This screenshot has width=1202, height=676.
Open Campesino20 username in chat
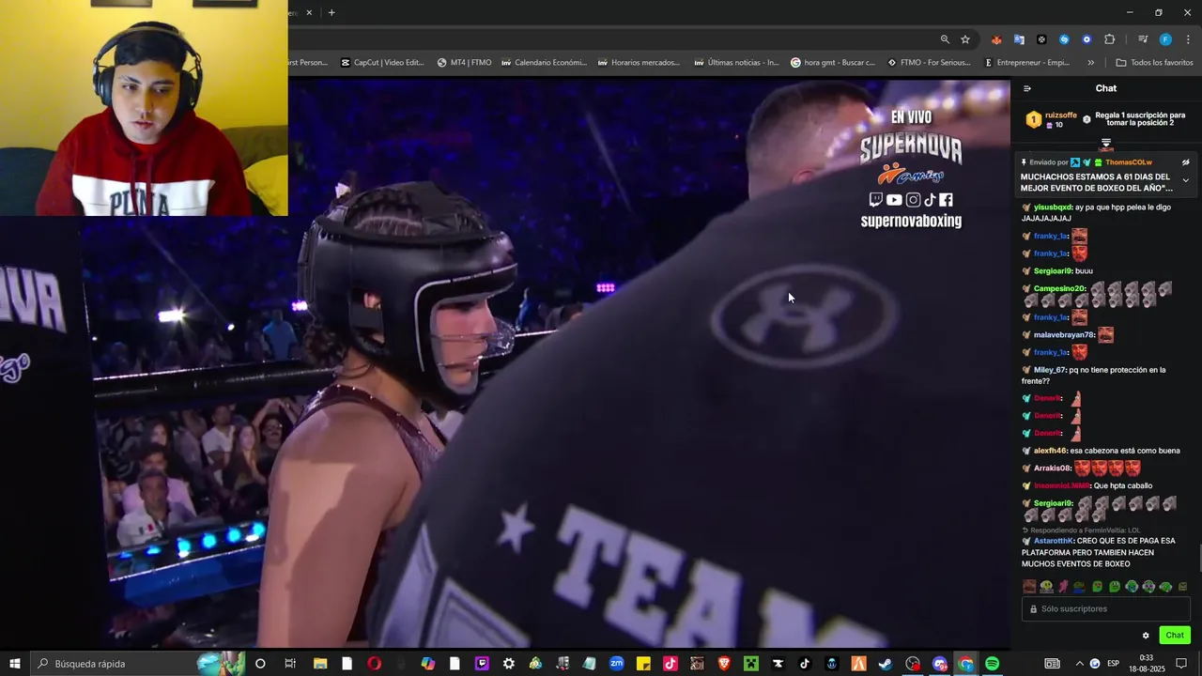click(1059, 289)
